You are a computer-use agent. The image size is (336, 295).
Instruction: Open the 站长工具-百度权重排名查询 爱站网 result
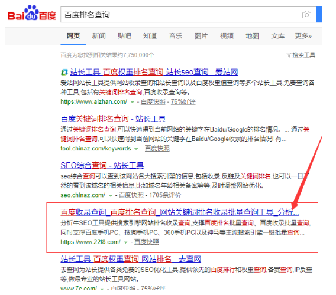coord(154,72)
